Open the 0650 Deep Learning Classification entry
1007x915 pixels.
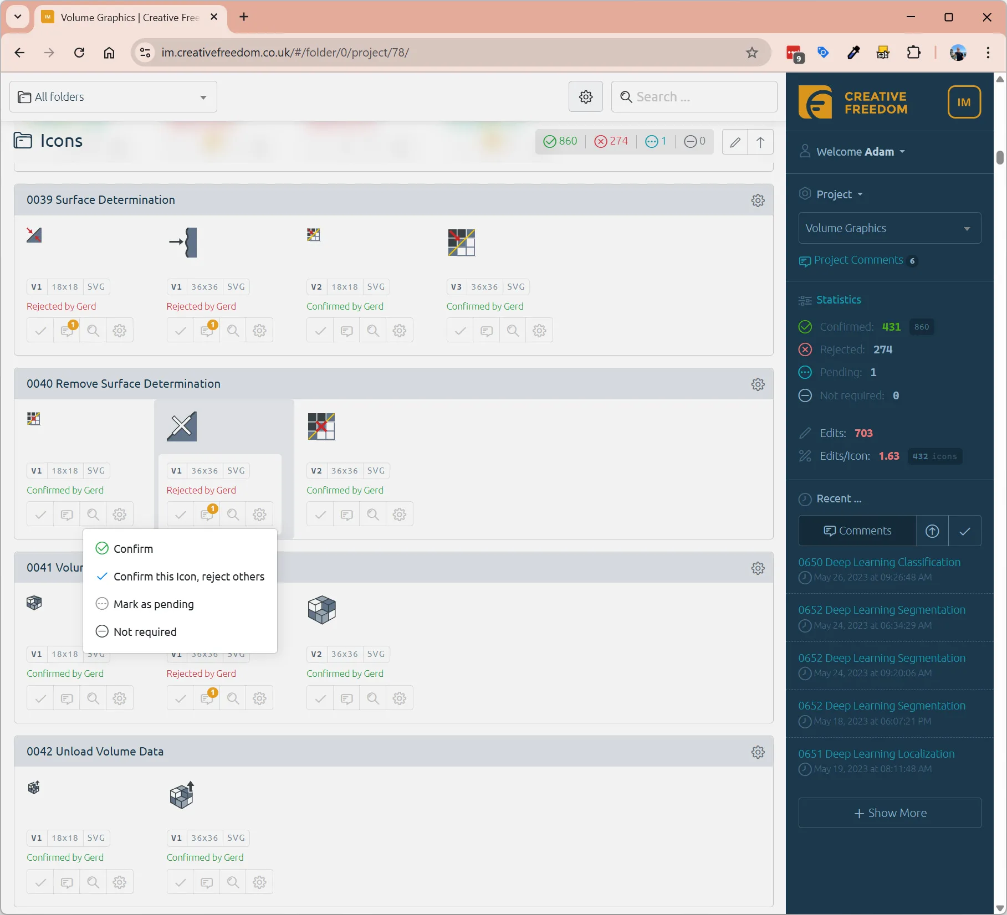[x=879, y=562]
